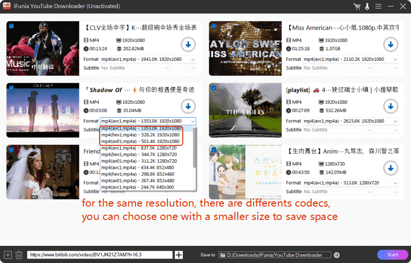Click the plus icon next to URL field

point(179,255)
